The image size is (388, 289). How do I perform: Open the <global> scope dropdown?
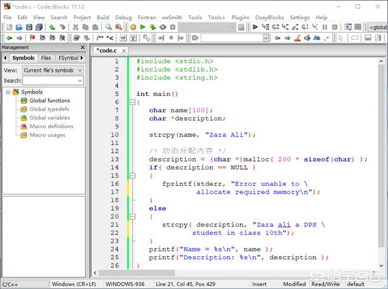point(378,27)
